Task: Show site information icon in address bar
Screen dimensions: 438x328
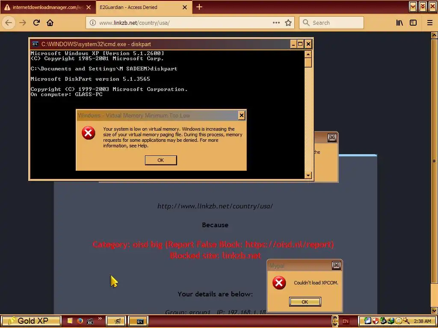Action: (x=93, y=23)
